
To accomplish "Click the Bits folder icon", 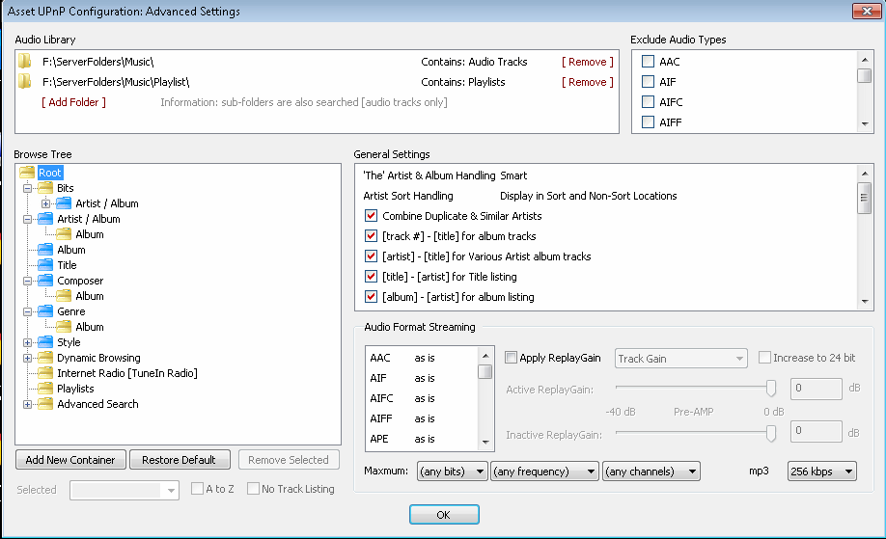I will click(45, 188).
